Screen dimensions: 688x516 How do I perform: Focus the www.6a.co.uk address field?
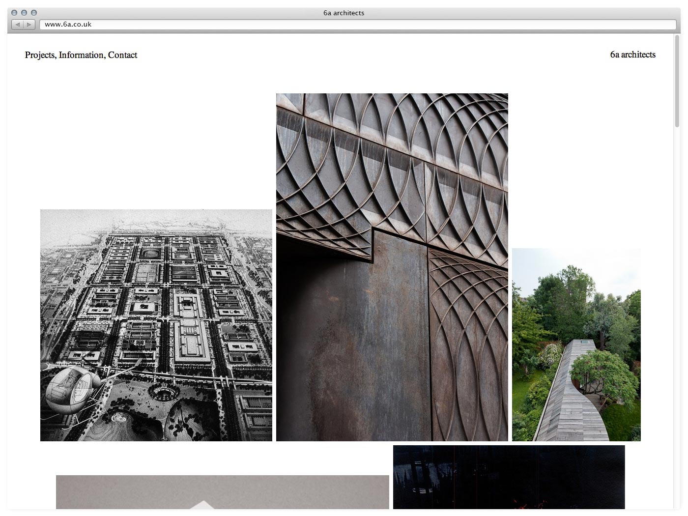click(357, 25)
